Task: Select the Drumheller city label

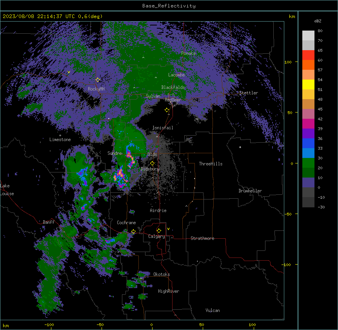Action: tap(250, 191)
